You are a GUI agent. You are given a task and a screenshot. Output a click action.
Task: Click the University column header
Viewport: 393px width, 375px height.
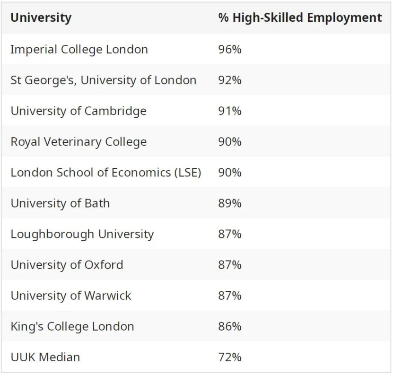coord(41,18)
